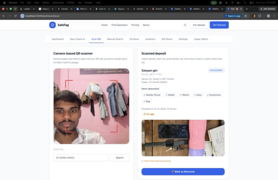
Task: Click the Token: ST-EXAM-00003 text
Action: [154, 82]
